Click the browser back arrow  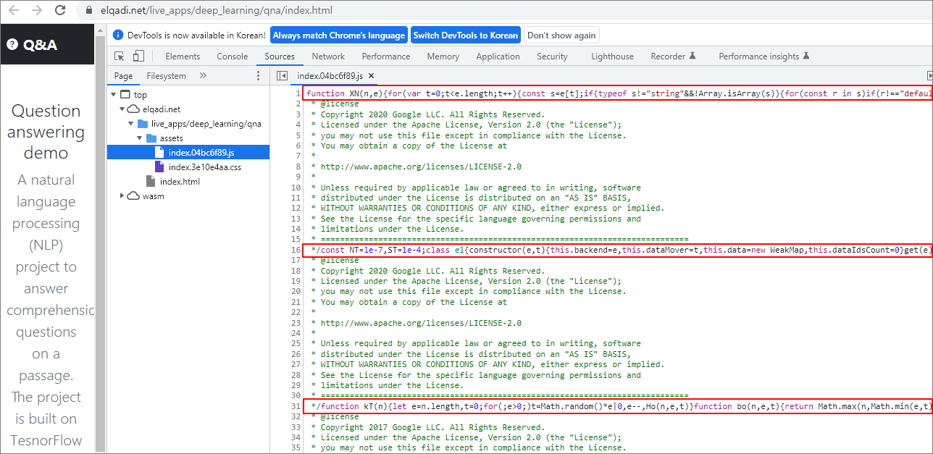tap(14, 12)
